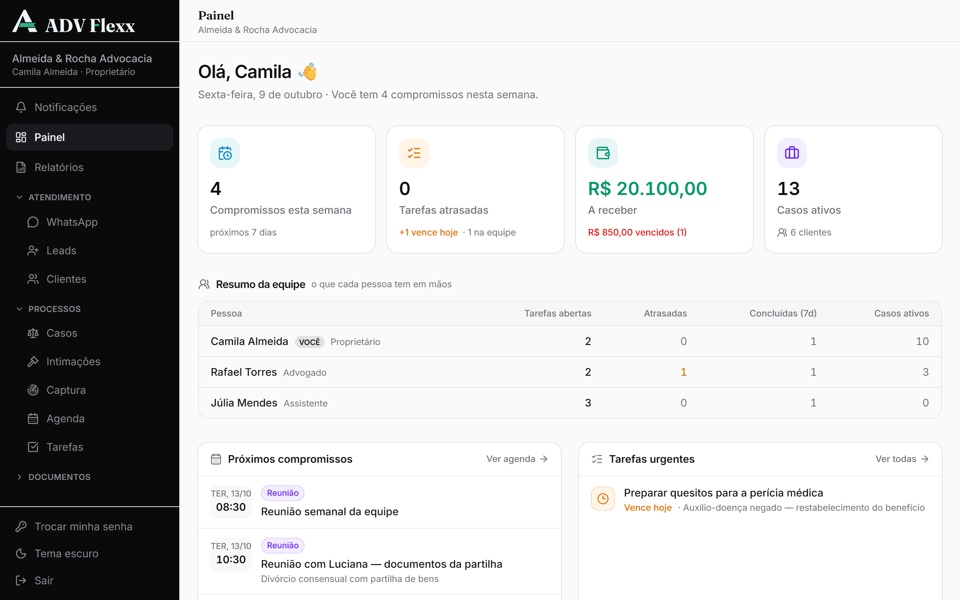Click Preparar quesitos para a perícia médica
The width and height of the screenshot is (960, 600).
[x=724, y=493]
